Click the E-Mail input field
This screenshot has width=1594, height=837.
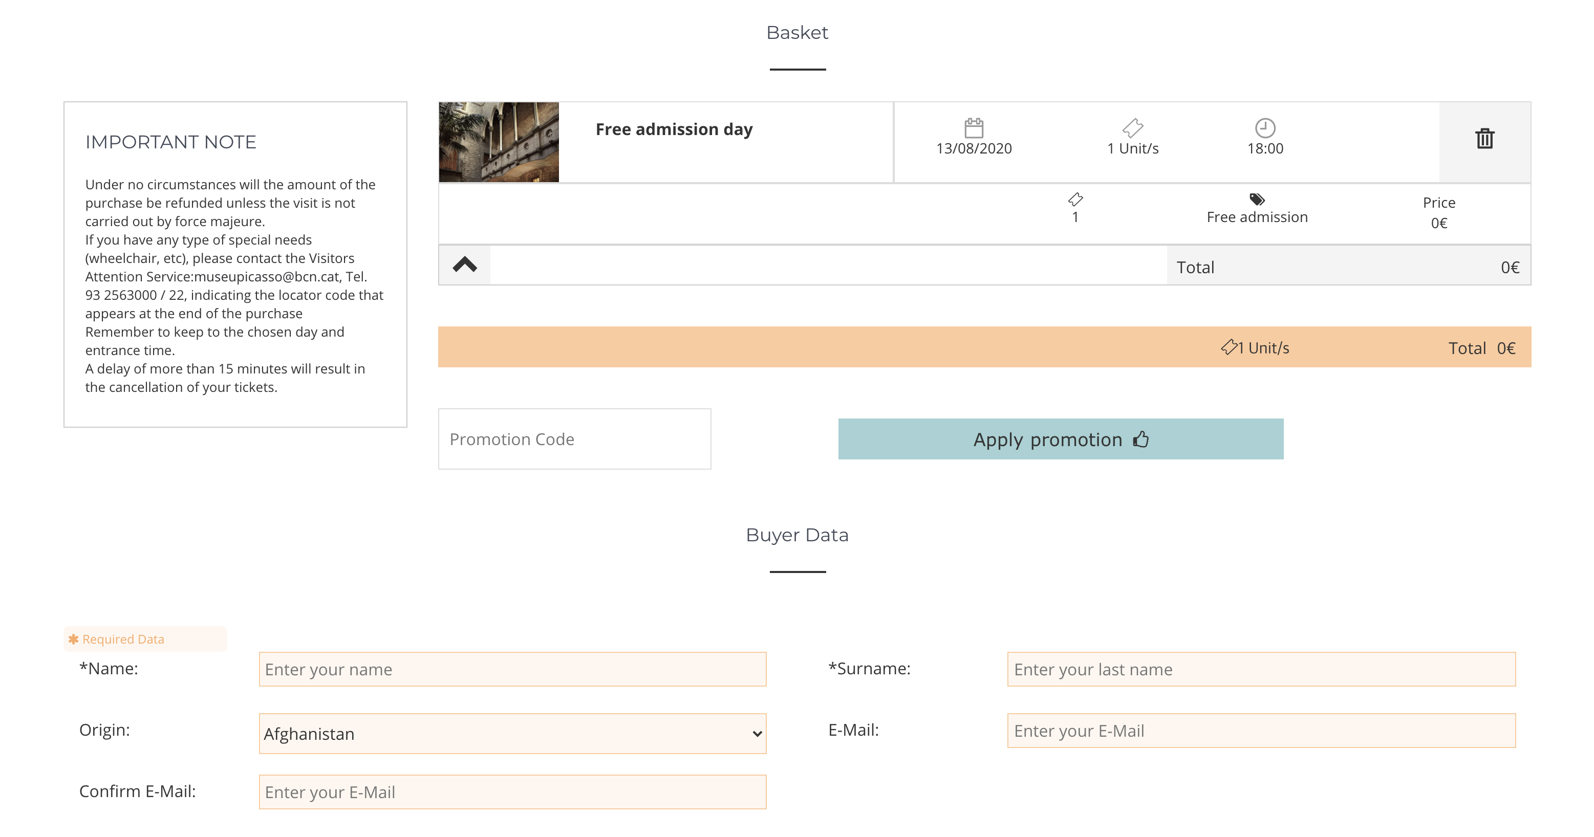pos(1261,731)
